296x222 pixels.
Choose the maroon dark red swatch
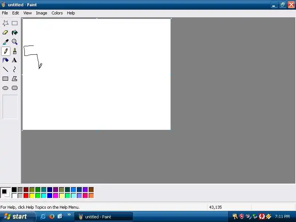point(26,189)
